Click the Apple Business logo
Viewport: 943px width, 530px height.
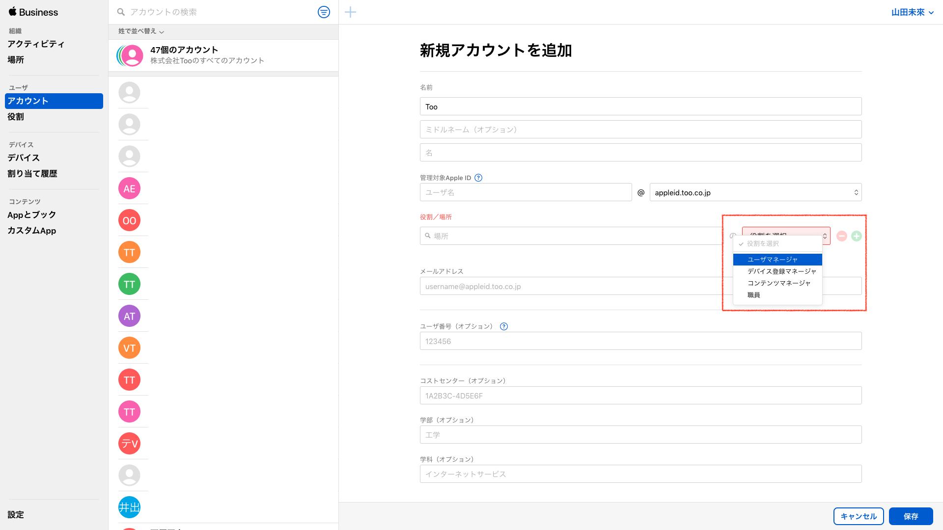[33, 12]
